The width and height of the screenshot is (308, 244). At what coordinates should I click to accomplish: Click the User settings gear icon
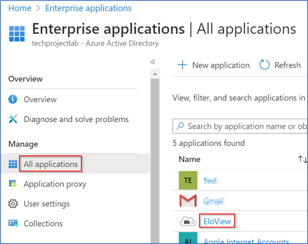pos(13,204)
